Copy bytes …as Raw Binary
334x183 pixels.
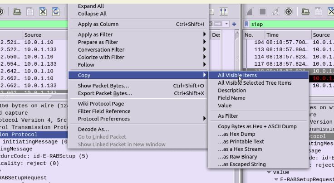[258, 157]
